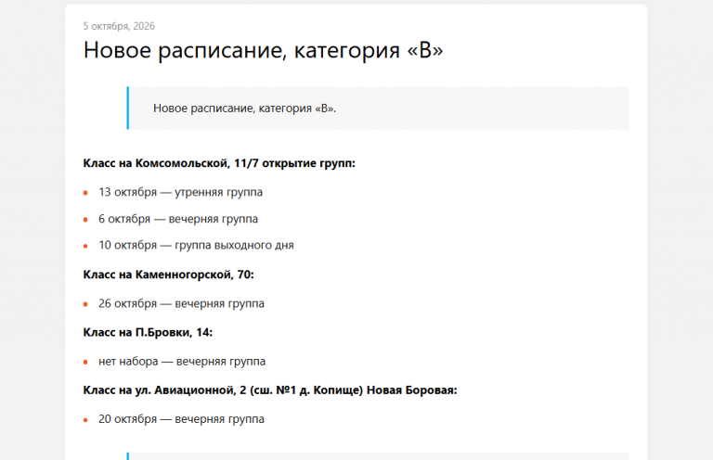Select heading 'Класс на ул. Авиационной, 2' Новая Боровая

(x=270, y=390)
